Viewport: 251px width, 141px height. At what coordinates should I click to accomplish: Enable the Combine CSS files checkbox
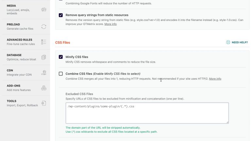(61, 74)
